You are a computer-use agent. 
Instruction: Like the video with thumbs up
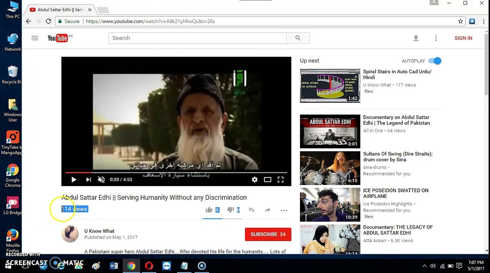click(x=209, y=210)
